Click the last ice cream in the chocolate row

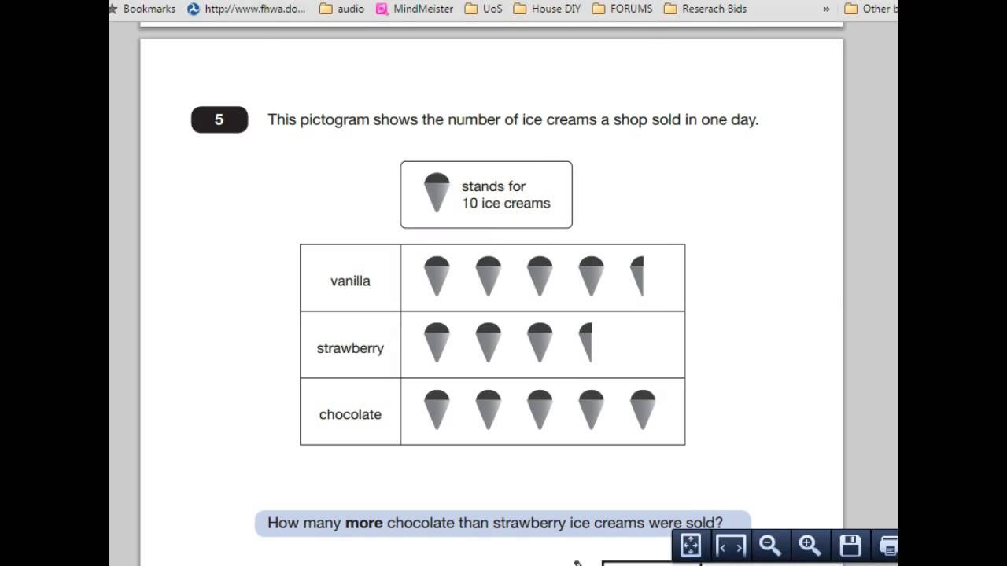pyautogui.click(x=643, y=410)
